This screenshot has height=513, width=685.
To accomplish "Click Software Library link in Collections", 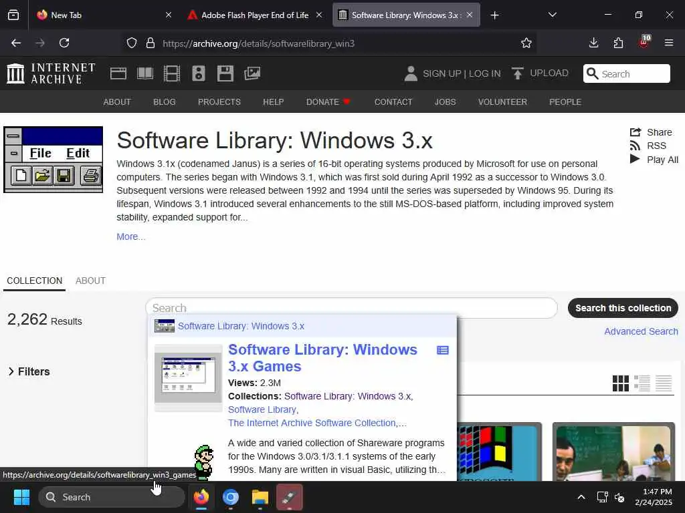I will [262, 409].
